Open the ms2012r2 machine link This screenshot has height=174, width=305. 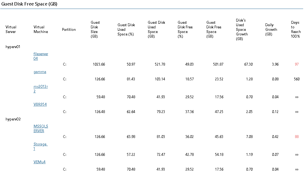(x=40, y=89)
